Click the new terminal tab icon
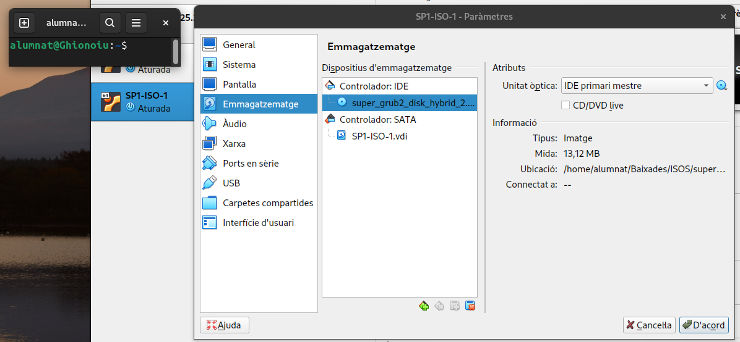This screenshot has height=342, width=740. pyautogui.click(x=24, y=23)
